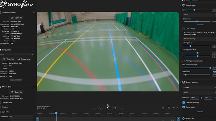This screenshot has height=121, width=216.
Task: Set trim start bracket button
Action: (94, 108)
